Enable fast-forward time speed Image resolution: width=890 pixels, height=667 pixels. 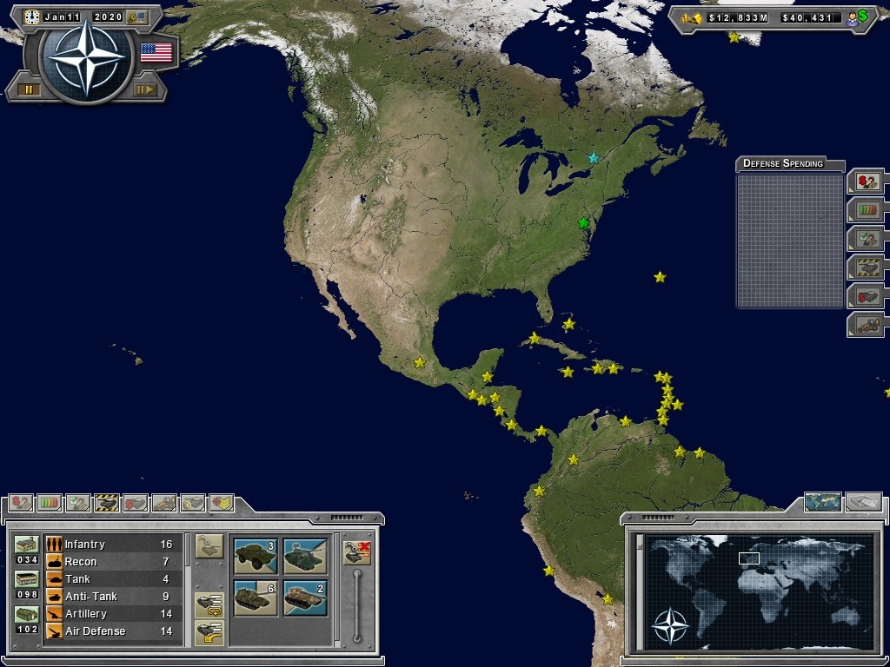point(146,89)
